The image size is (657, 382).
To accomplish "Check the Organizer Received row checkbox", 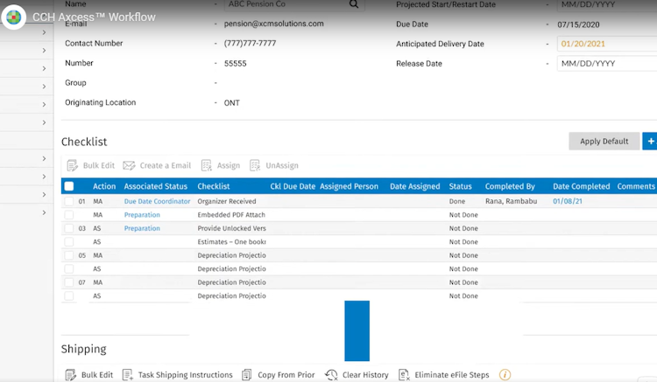I will [69, 201].
